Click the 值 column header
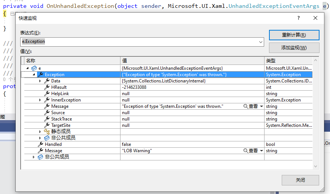 [192, 61]
